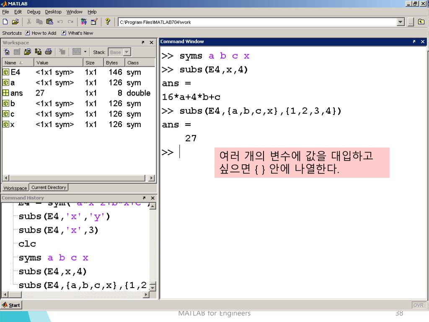Browse for folder with ellipsis button
The image size is (429, 322).
(411, 22)
